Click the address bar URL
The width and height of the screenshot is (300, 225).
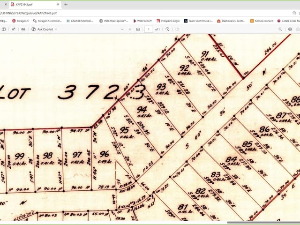[28, 13]
